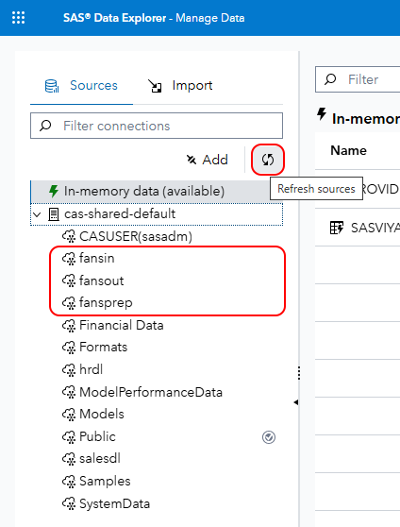Viewport: 400px width, 527px height.
Task: Click the Filter field in tables pane
Action: 358,79
